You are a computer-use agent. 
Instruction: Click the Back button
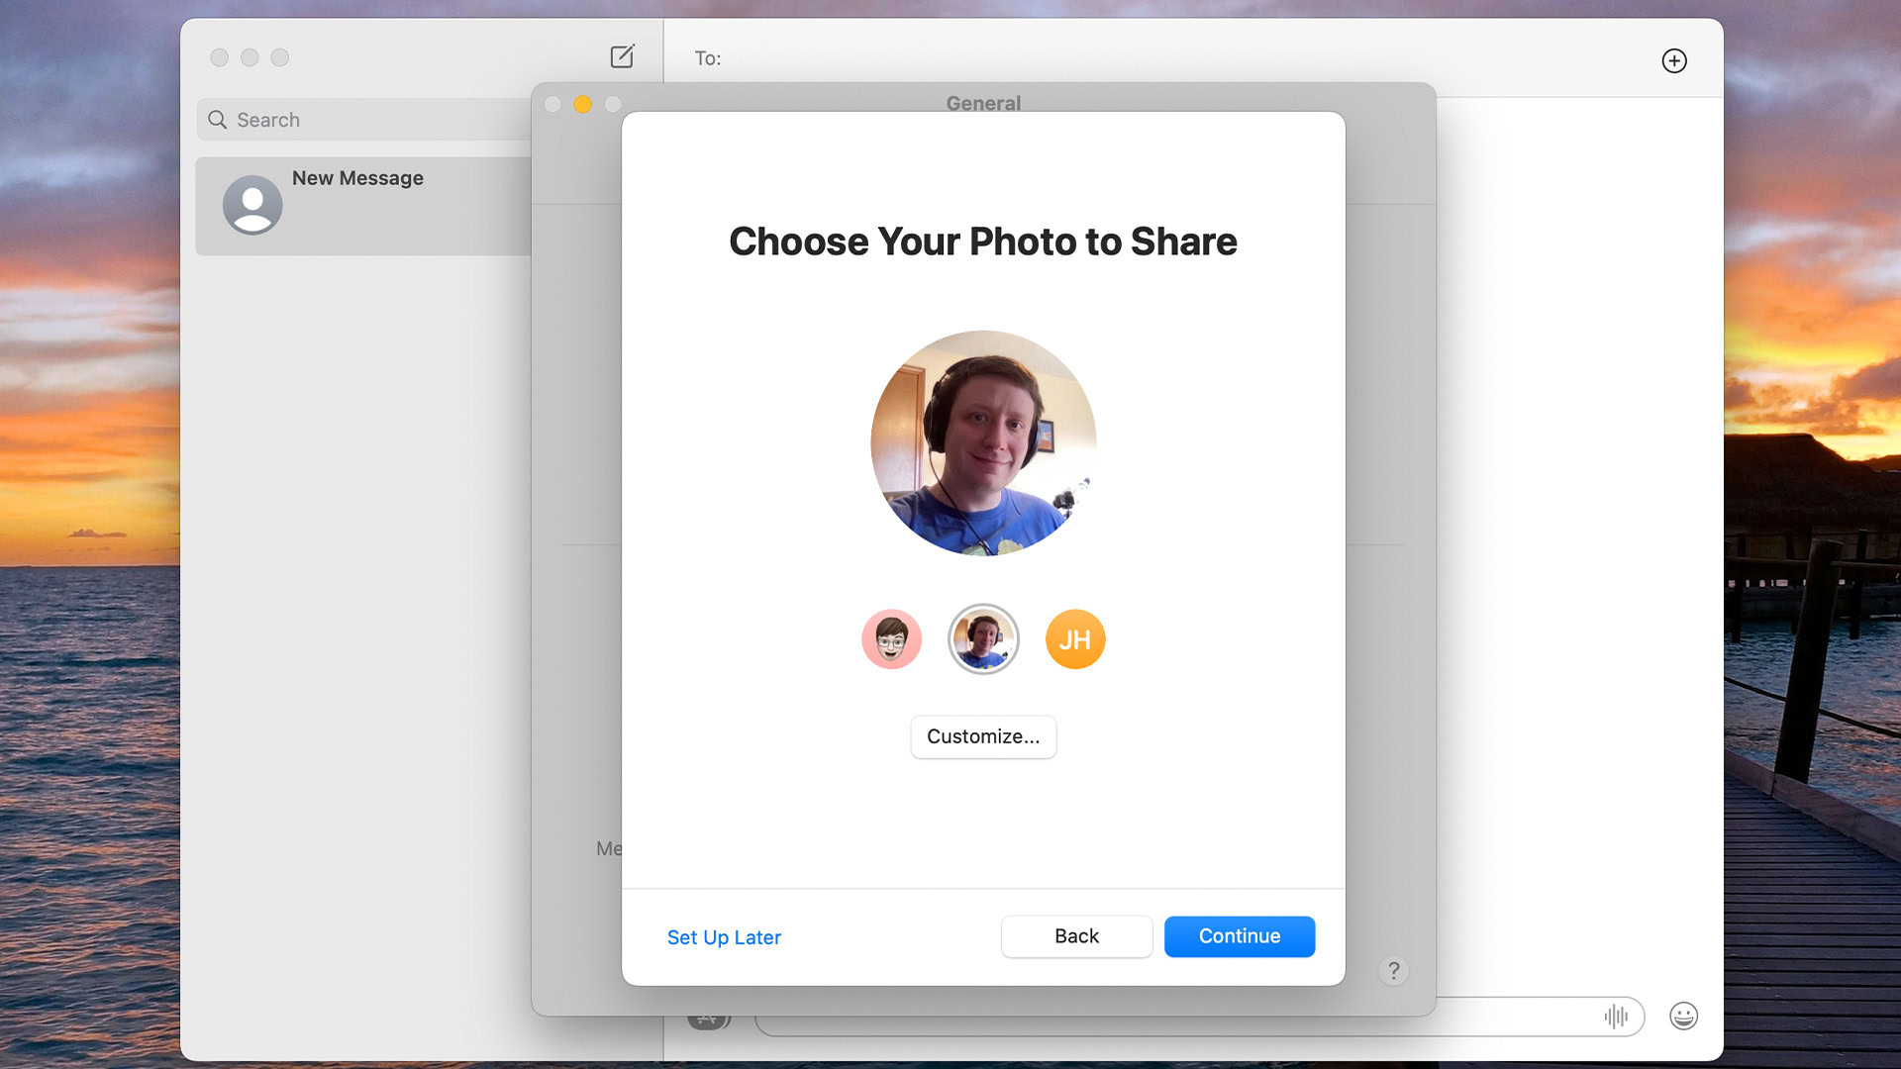coord(1076,936)
